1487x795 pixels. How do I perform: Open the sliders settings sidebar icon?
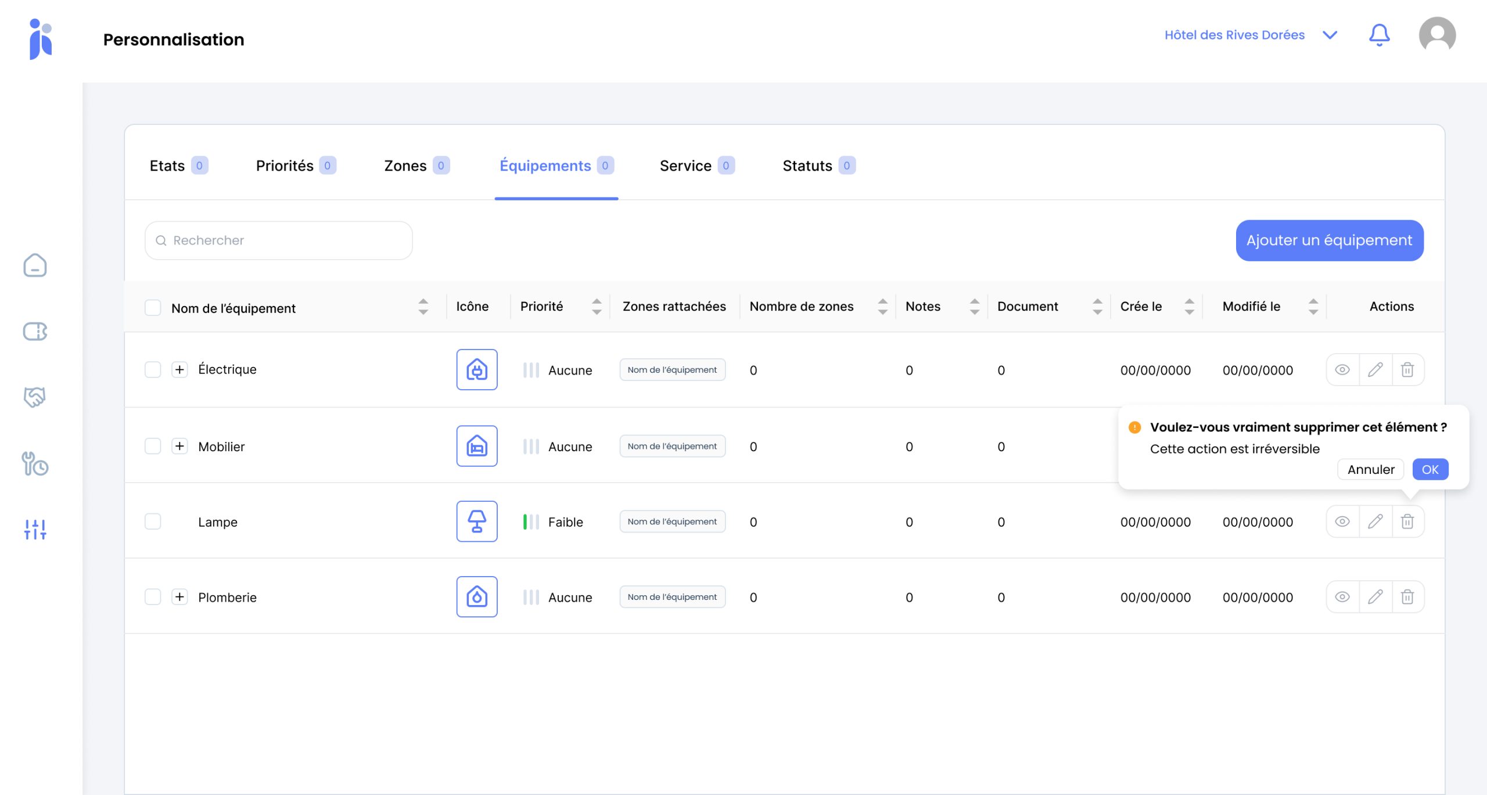[x=35, y=529]
